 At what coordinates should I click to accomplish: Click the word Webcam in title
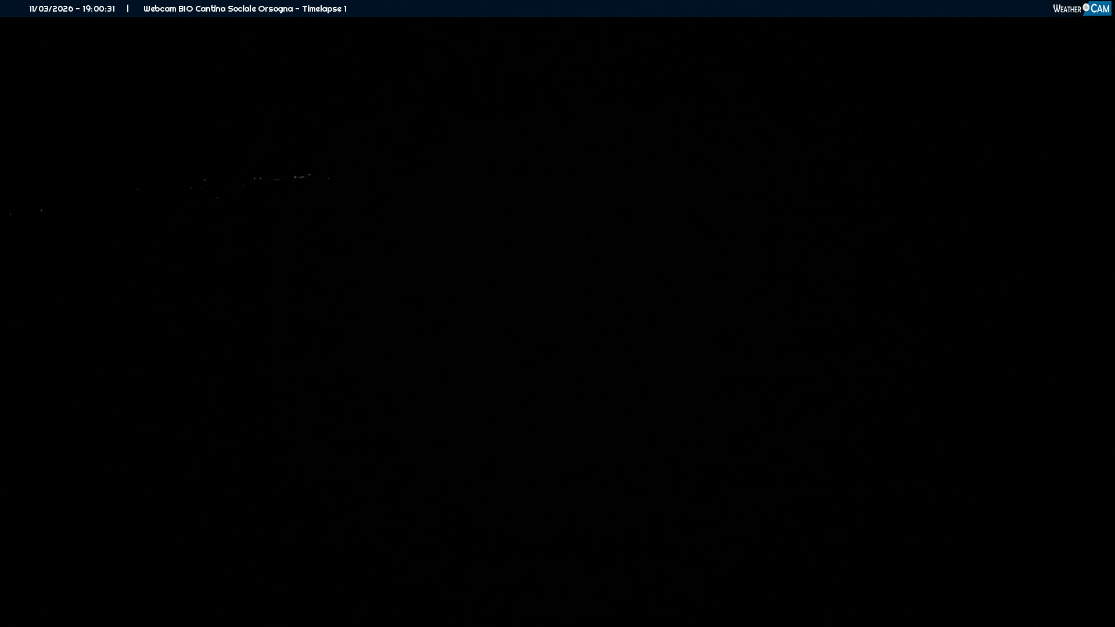(x=159, y=9)
